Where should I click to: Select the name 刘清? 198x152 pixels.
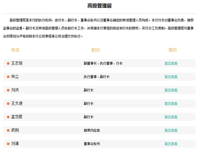(15, 144)
